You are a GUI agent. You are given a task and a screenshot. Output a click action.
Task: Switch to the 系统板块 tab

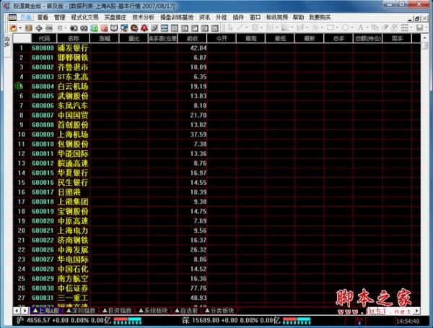[x=153, y=311]
